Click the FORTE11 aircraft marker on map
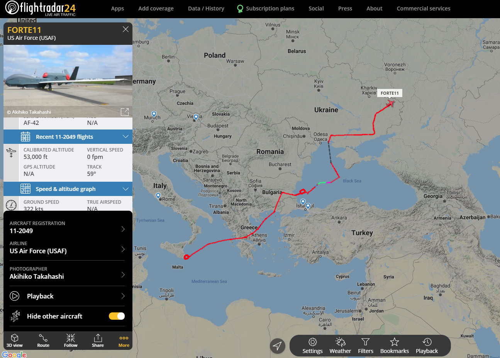Viewport: 500px width, 358px height. tap(390, 103)
